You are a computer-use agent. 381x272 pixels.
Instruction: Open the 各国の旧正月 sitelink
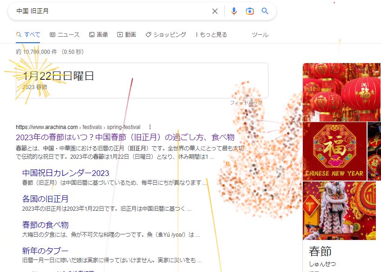click(45, 199)
